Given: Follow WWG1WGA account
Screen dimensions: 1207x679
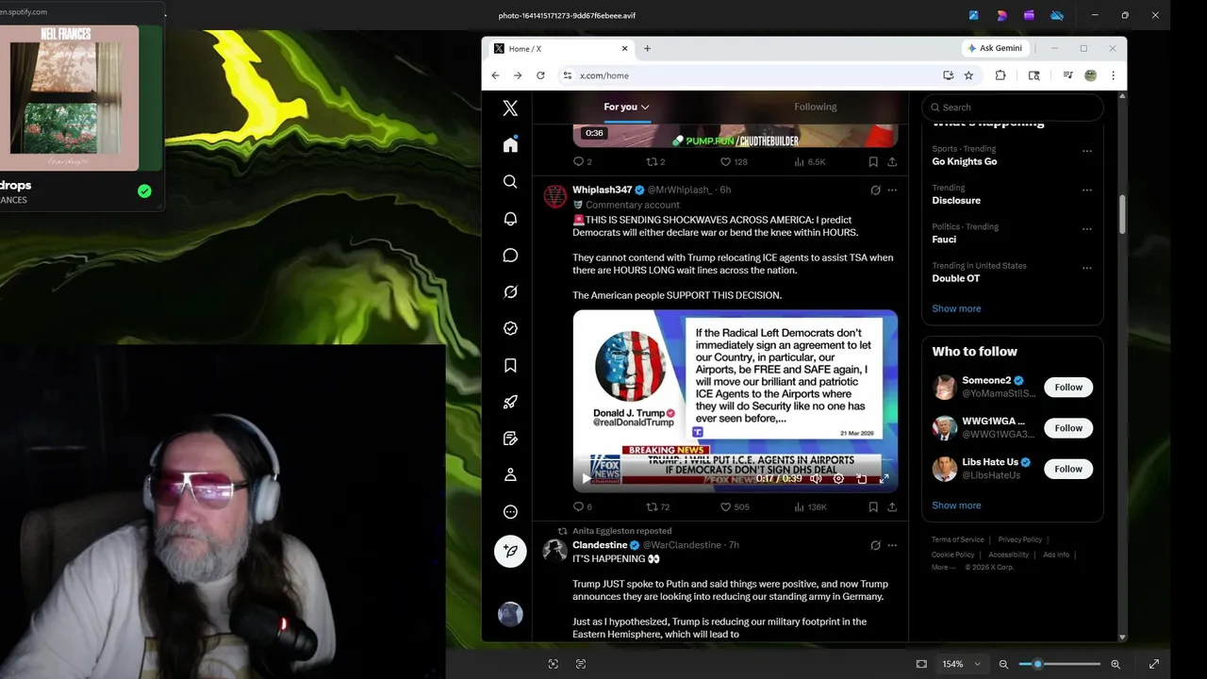Looking at the screenshot, I should pos(1068,428).
